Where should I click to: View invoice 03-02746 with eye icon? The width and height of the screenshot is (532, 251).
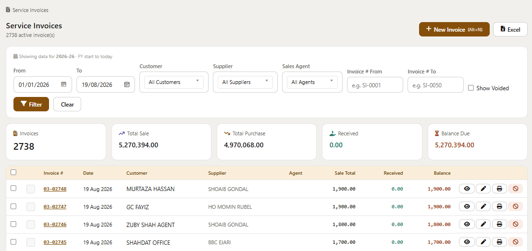coord(467,224)
